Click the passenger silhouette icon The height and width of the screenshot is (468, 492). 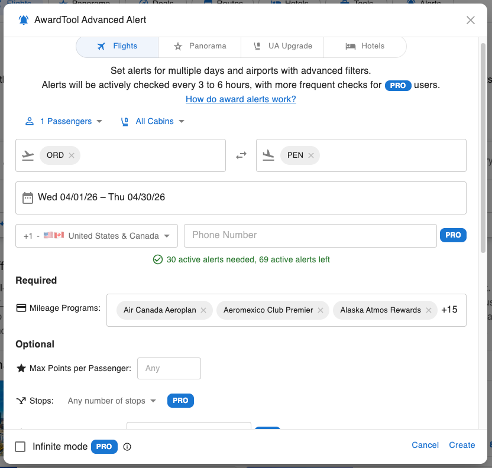point(28,121)
